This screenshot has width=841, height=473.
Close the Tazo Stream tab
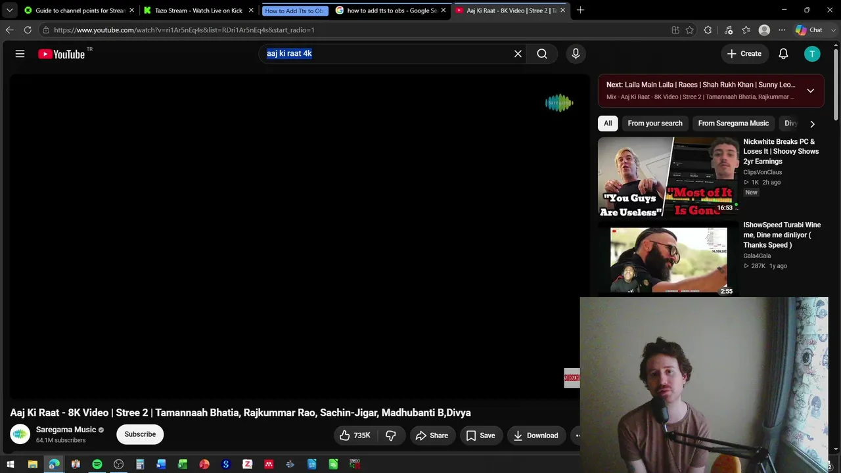[x=251, y=11]
